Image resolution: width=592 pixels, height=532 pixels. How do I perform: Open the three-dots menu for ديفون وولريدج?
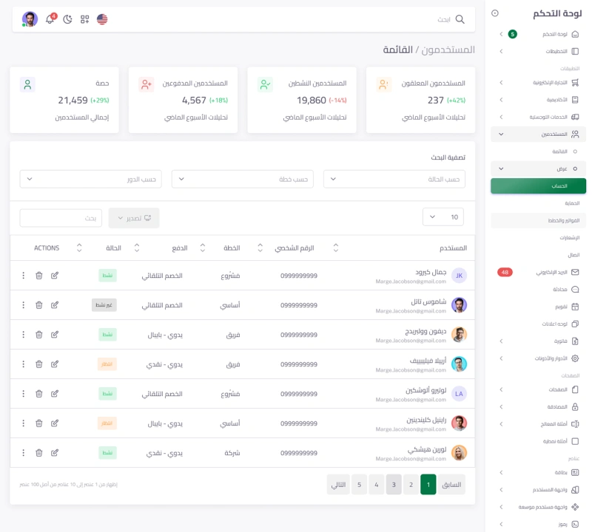pyautogui.click(x=23, y=335)
